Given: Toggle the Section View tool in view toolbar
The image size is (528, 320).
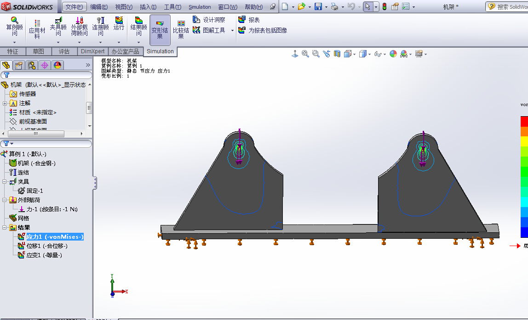Looking at the screenshot, I should pos(336,53).
